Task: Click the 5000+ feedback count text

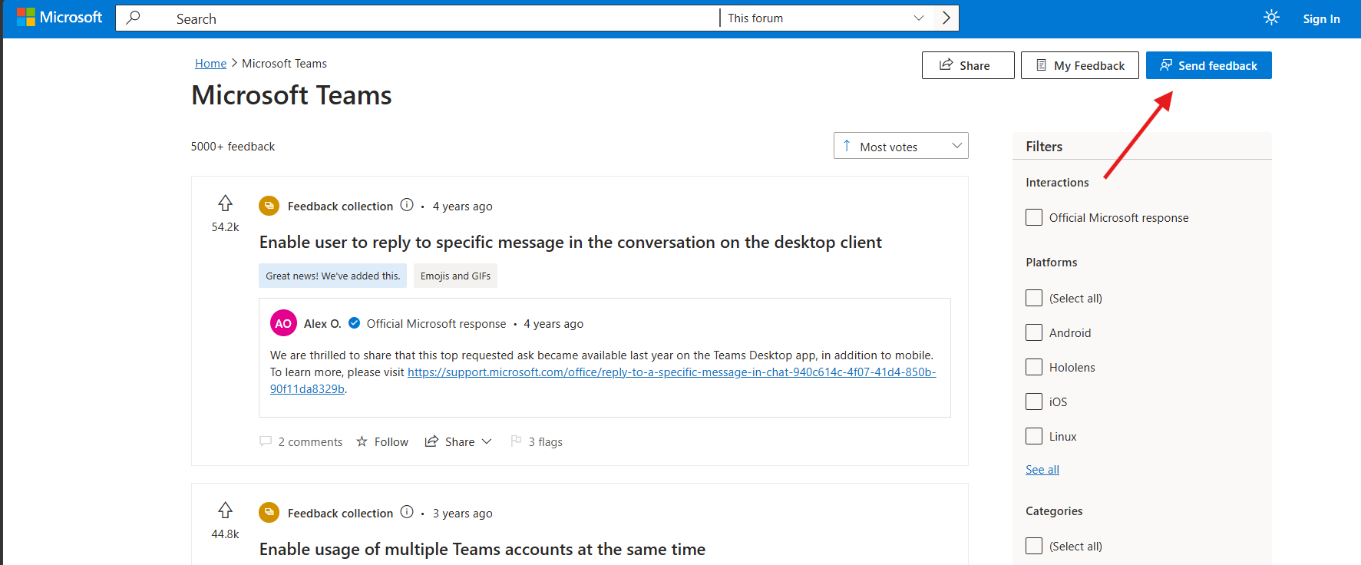Action: pos(233,147)
